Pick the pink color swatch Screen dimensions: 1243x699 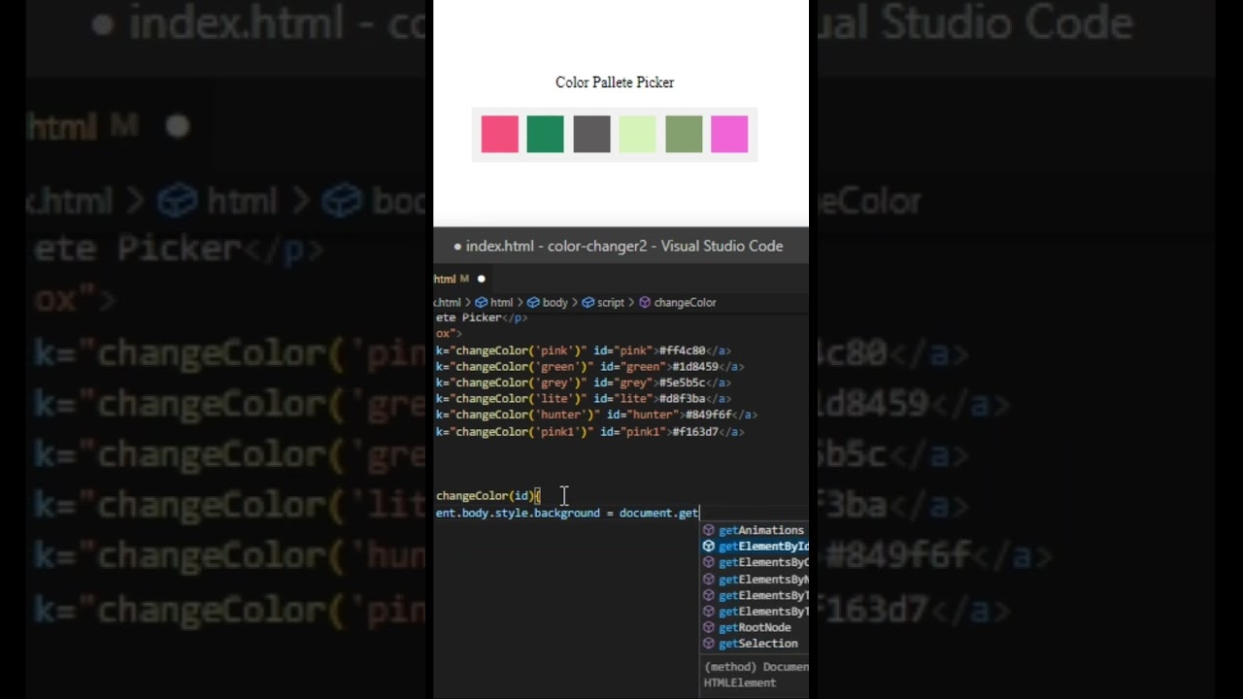pos(500,134)
